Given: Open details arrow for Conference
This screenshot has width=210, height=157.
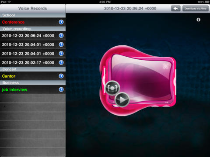Looking at the screenshot, I should (x=61, y=22).
